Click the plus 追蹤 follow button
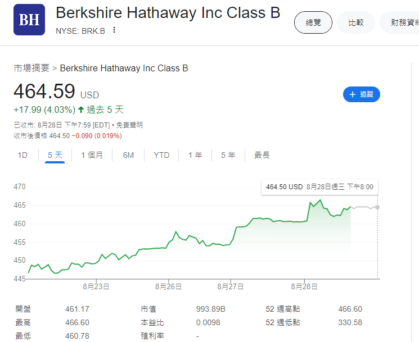 tap(361, 94)
